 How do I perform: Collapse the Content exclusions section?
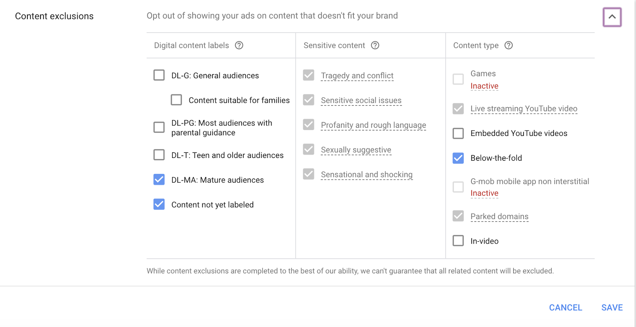coord(612,17)
